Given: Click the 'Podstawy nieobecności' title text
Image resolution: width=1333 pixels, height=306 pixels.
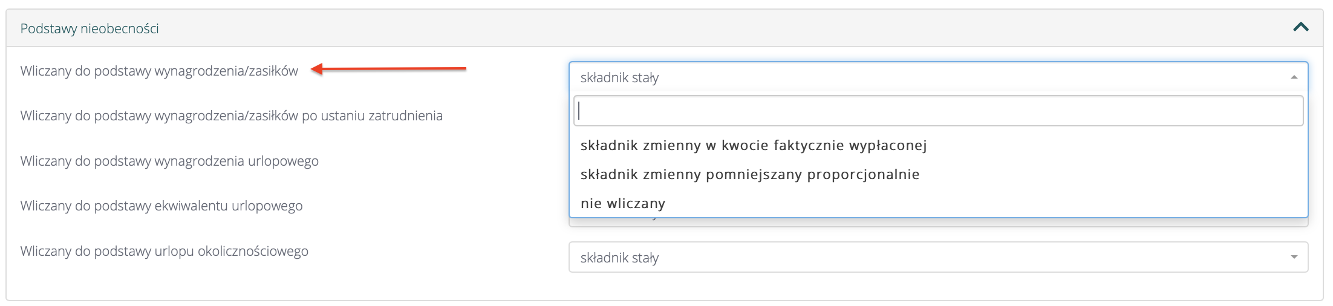Looking at the screenshot, I should point(90,28).
